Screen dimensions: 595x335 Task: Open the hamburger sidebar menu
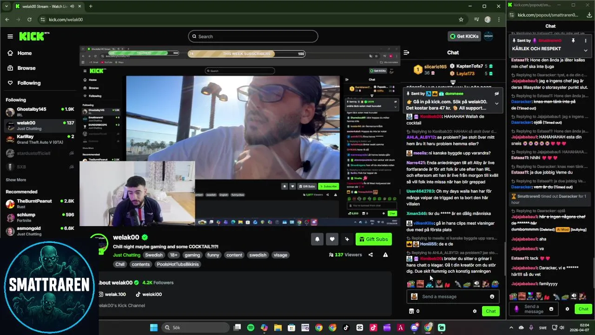pyautogui.click(x=10, y=36)
